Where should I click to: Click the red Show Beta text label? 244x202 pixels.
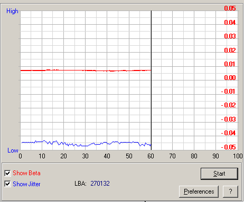[26, 173]
